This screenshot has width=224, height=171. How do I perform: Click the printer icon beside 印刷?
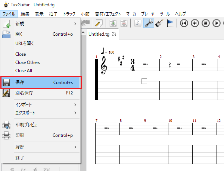click(6, 135)
